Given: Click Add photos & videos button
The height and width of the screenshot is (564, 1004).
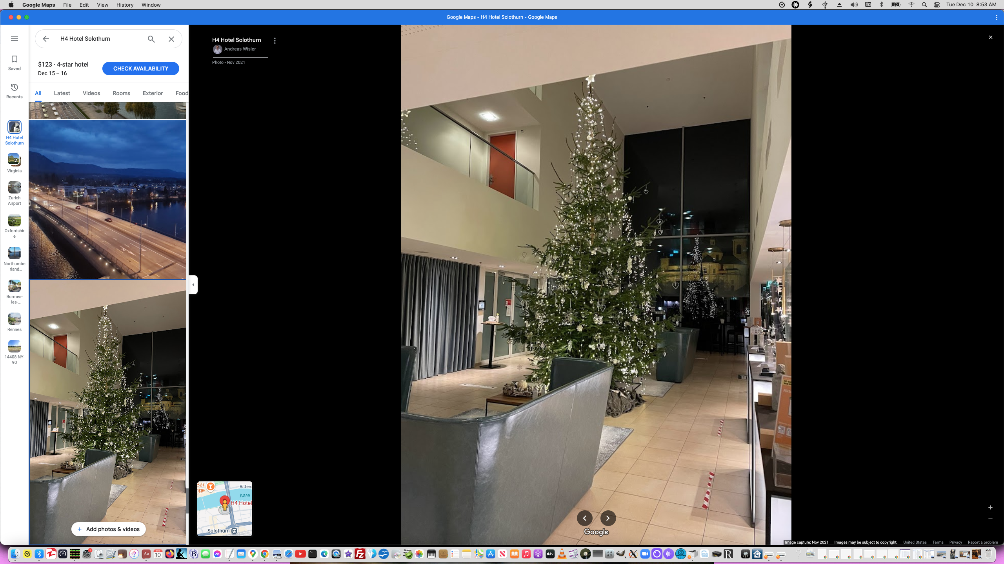Looking at the screenshot, I should (x=108, y=529).
